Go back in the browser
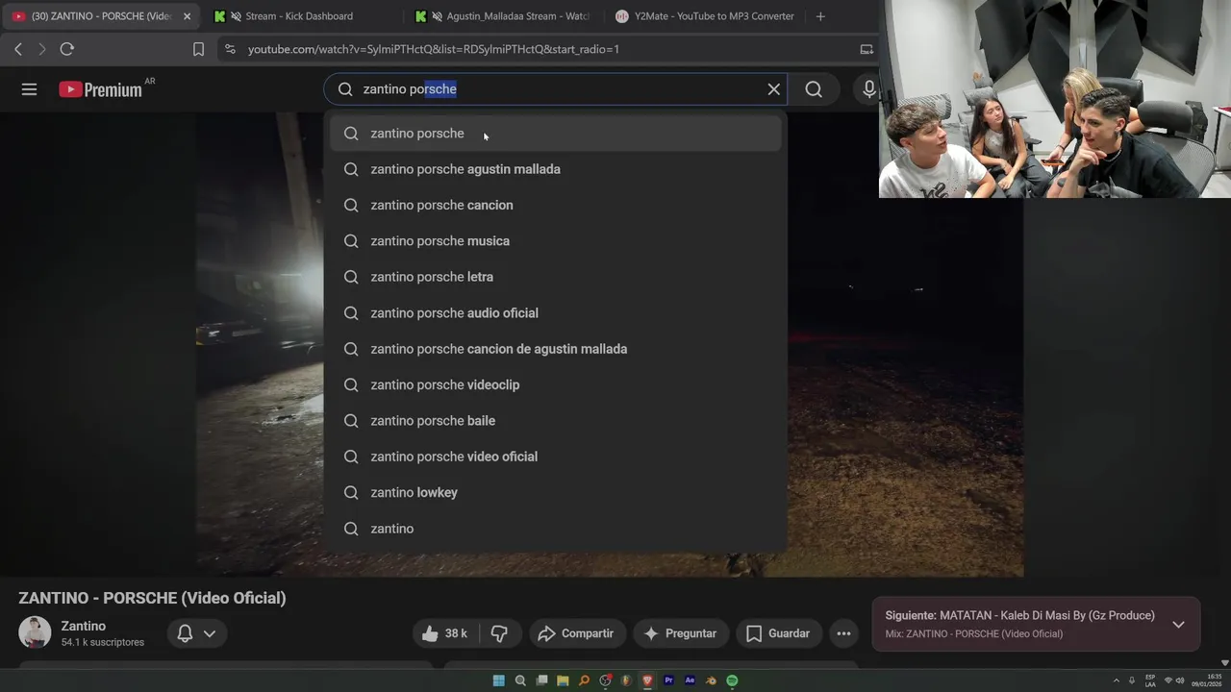This screenshot has width=1231, height=692. (18, 49)
